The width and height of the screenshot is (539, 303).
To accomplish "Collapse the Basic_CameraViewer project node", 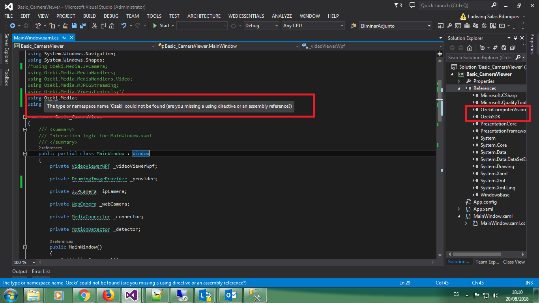I will pyautogui.click(x=452, y=74).
